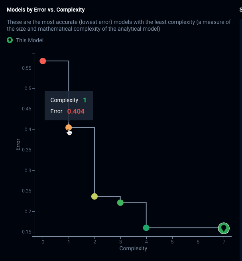The image size is (242, 261).
Task: Click the y-axis tick label 0.3
Action: tap(28, 171)
